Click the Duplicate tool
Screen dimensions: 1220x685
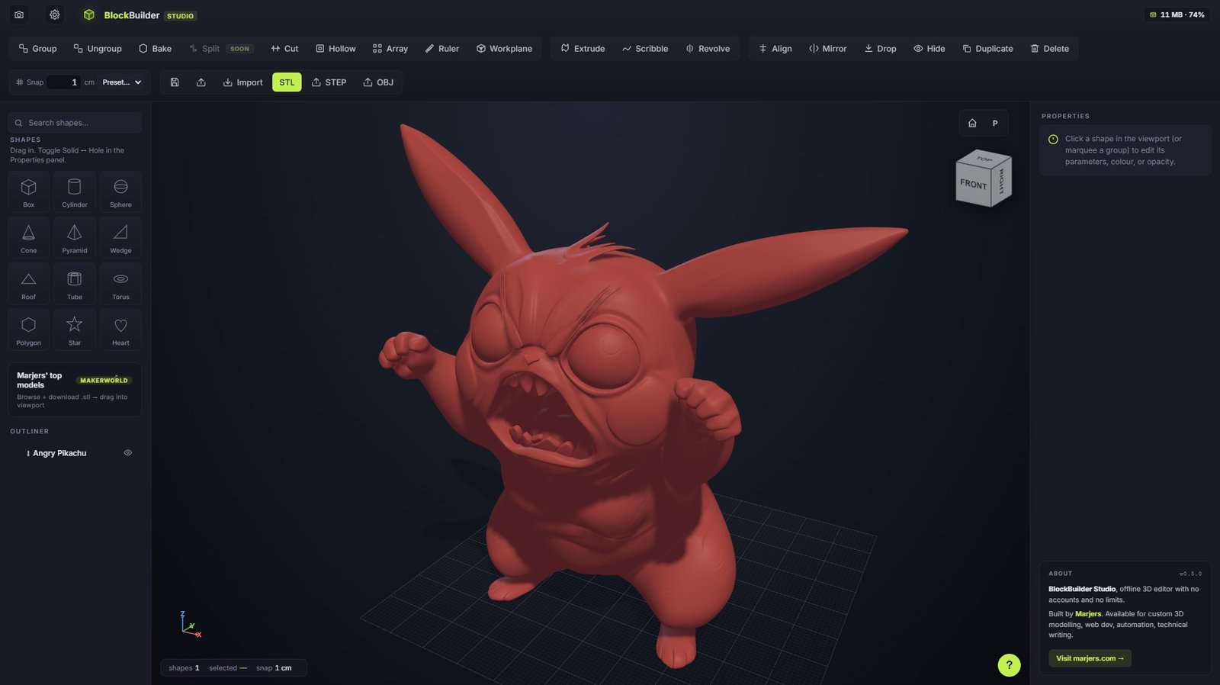point(987,48)
